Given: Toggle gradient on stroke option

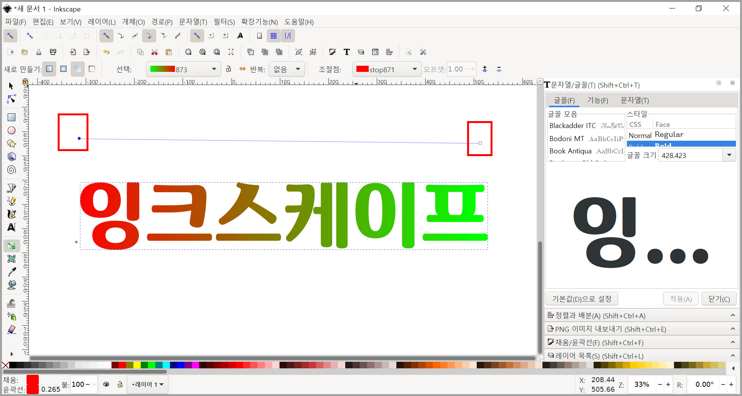Looking at the screenshot, I should [x=92, y=69].
